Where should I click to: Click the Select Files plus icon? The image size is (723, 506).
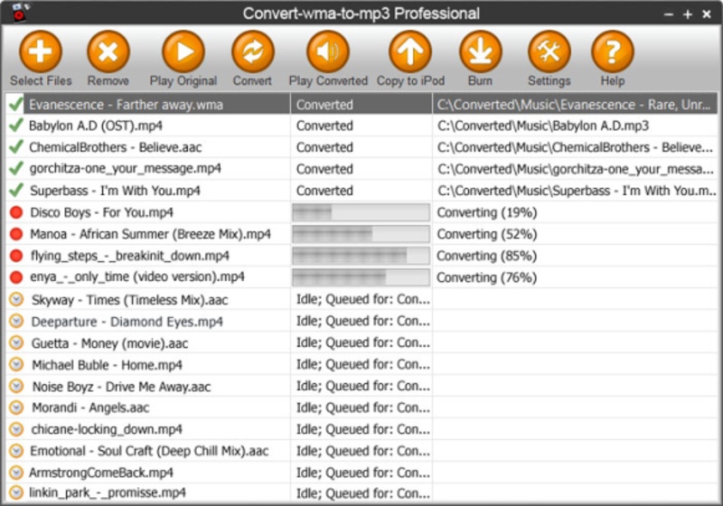[x=41, y=52]
